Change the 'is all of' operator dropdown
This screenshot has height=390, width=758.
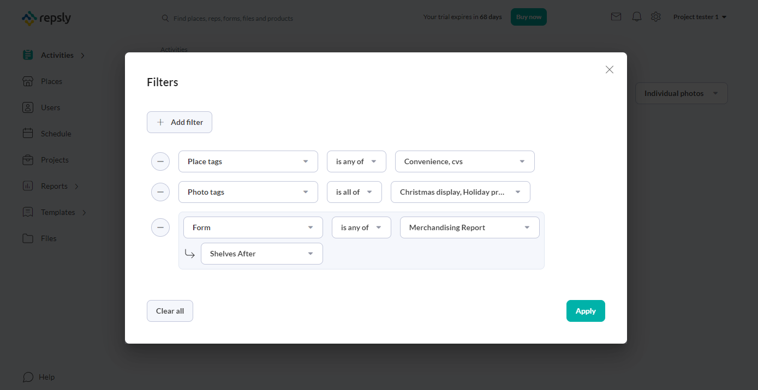pos(354,192)
